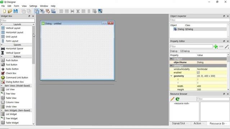Collapse the Spacers category

(x=2, y=45)
